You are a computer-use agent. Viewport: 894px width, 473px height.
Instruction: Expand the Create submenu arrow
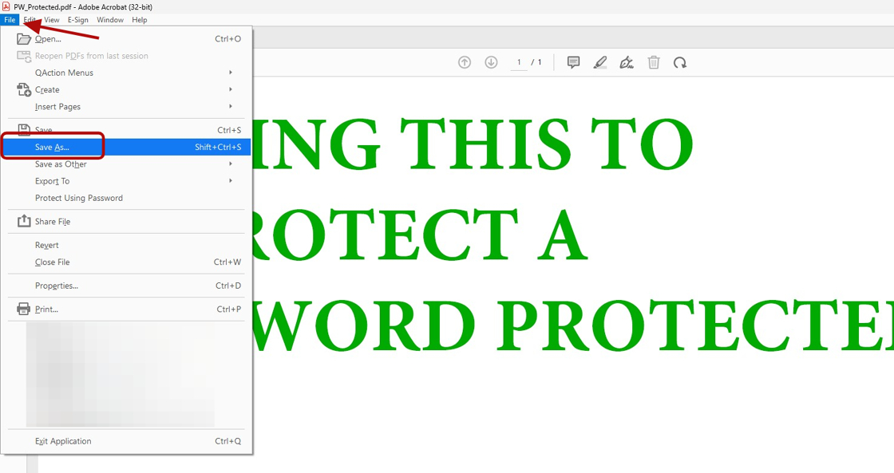click(231, 89)
